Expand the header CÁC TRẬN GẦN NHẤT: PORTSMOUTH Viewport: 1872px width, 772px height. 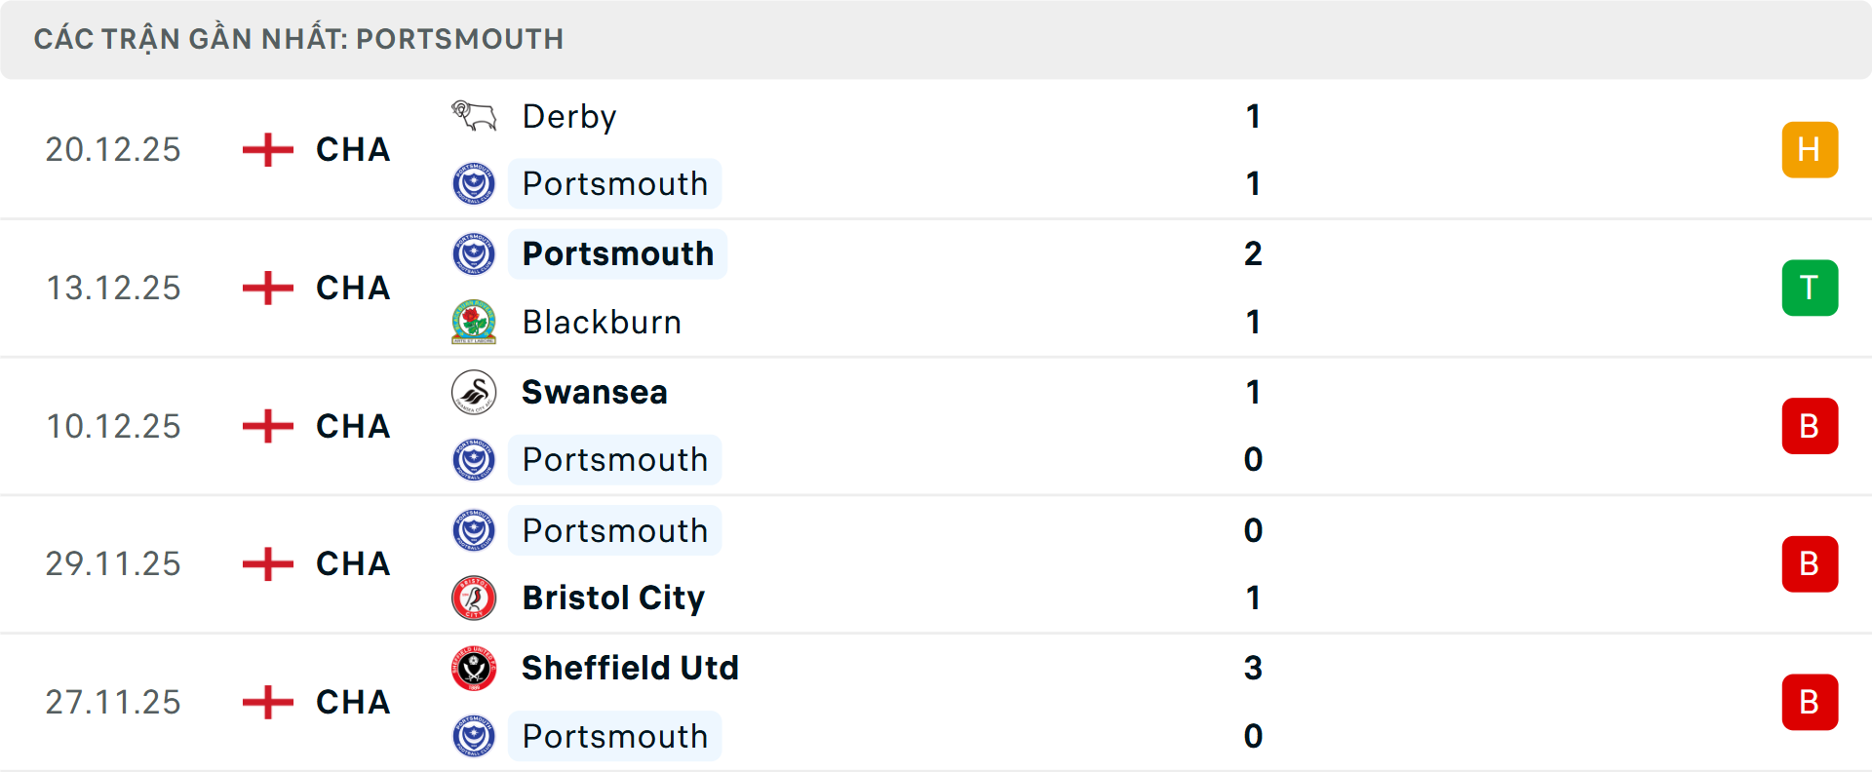(x=299, y=39)
